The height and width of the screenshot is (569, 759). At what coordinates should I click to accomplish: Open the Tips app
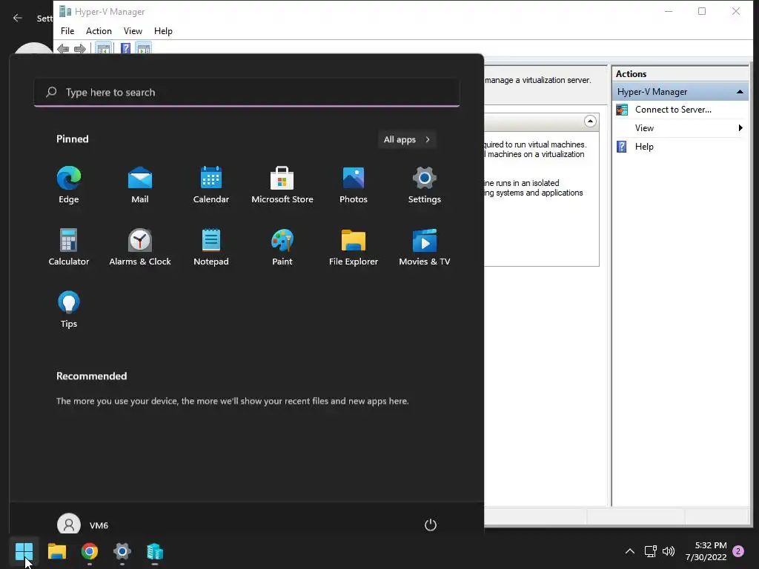click(x=69, y=310)
